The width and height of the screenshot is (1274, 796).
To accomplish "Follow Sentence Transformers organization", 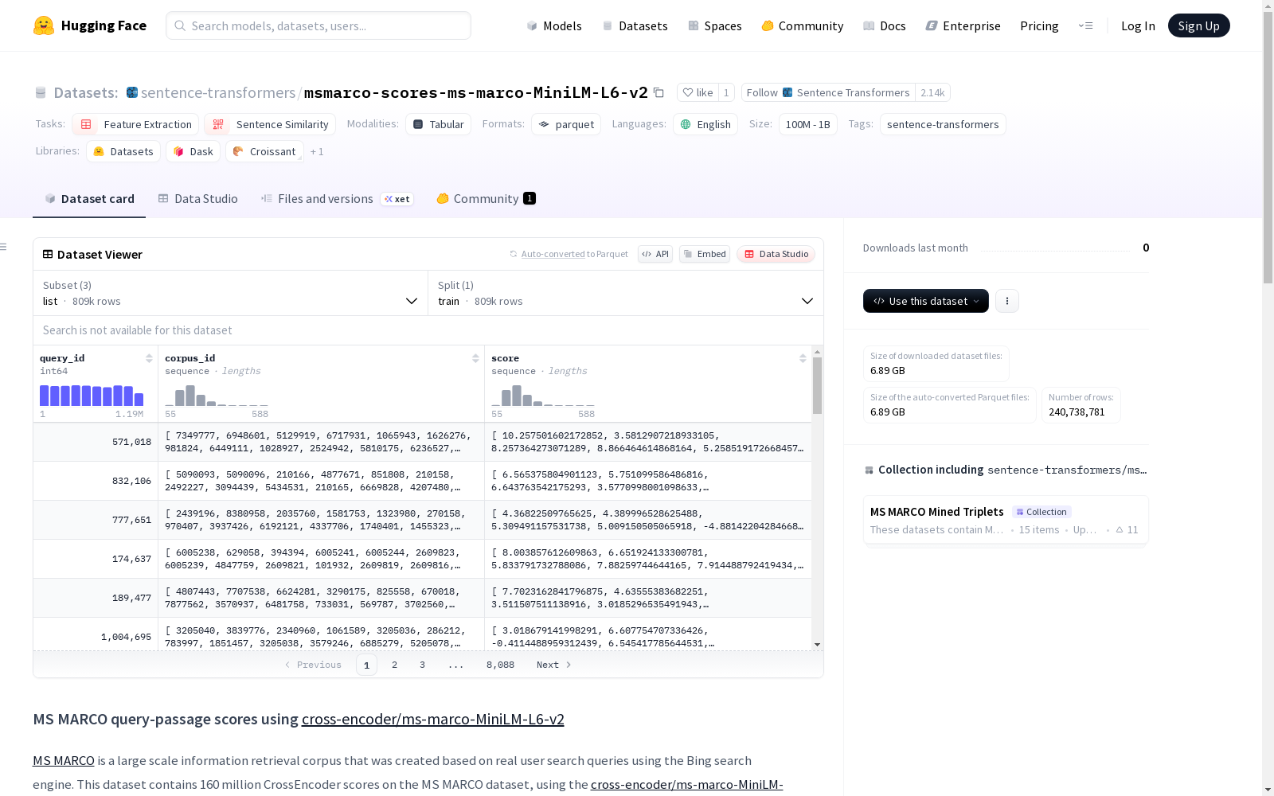I will 828,92.
